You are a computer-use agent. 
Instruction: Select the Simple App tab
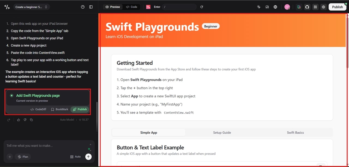point(149,133)
